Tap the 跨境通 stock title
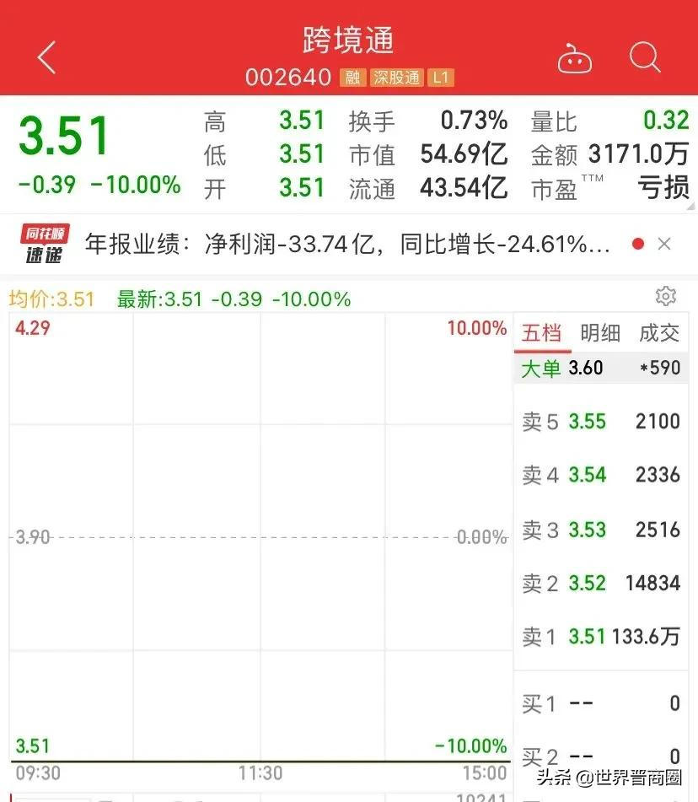The image size is (698, 802). coord(348,40)
